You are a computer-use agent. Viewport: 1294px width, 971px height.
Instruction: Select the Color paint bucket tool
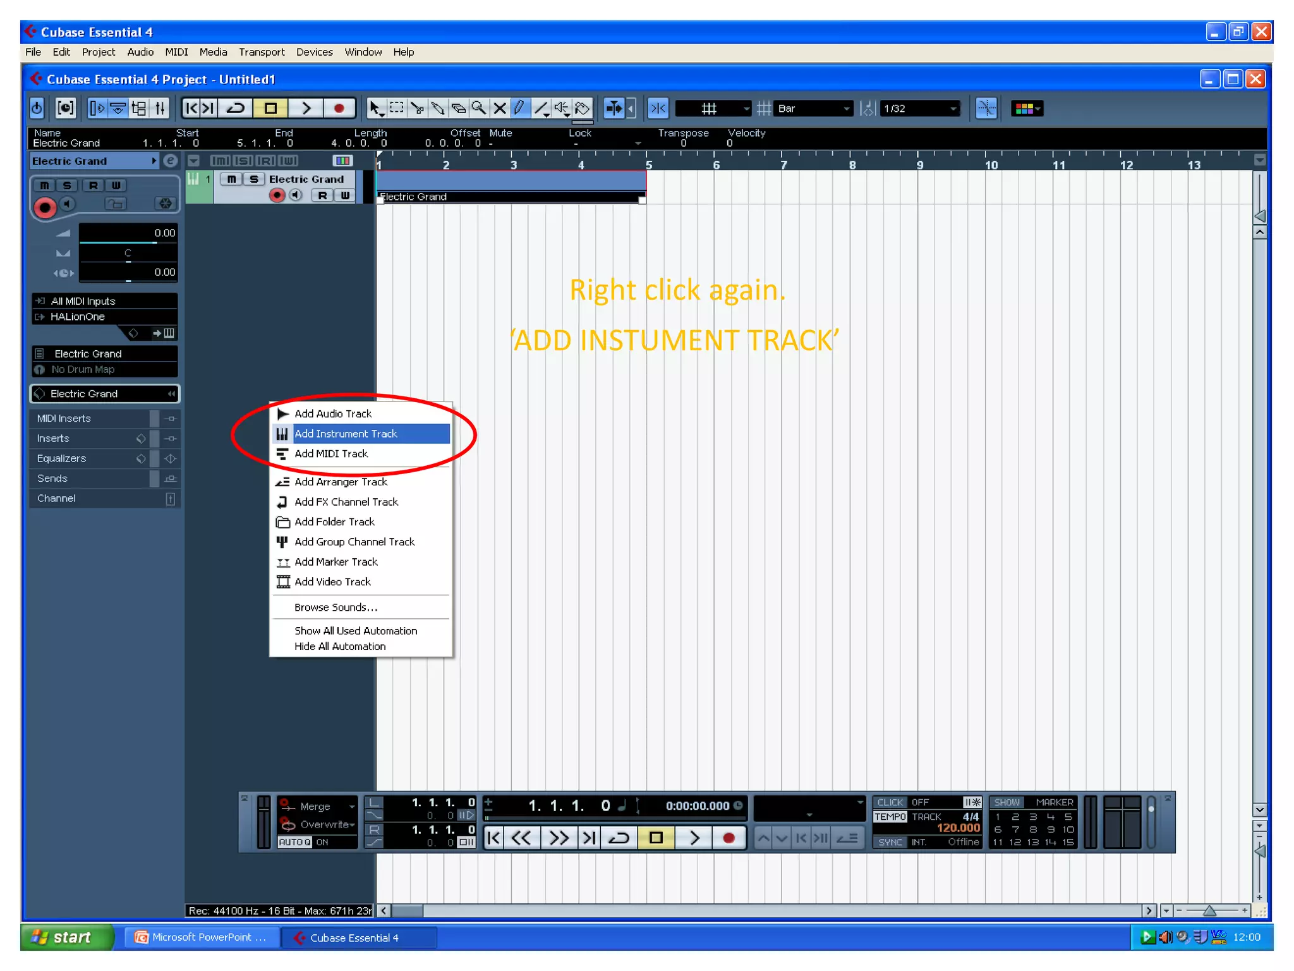point(582,109)
